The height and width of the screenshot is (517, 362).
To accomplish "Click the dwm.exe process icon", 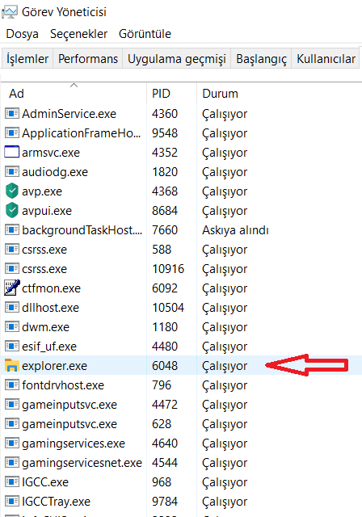I will point(12,326).
